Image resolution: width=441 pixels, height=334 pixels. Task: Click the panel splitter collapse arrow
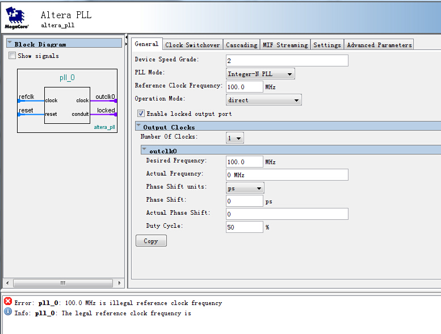[126, 37]
